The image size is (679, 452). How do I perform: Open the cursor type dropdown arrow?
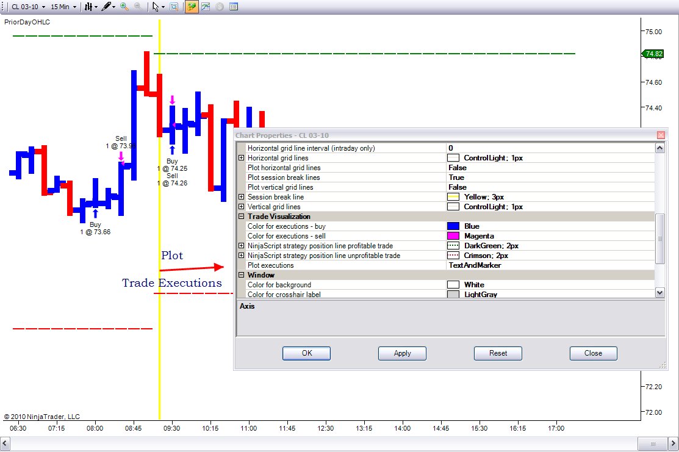click(163, 7)
